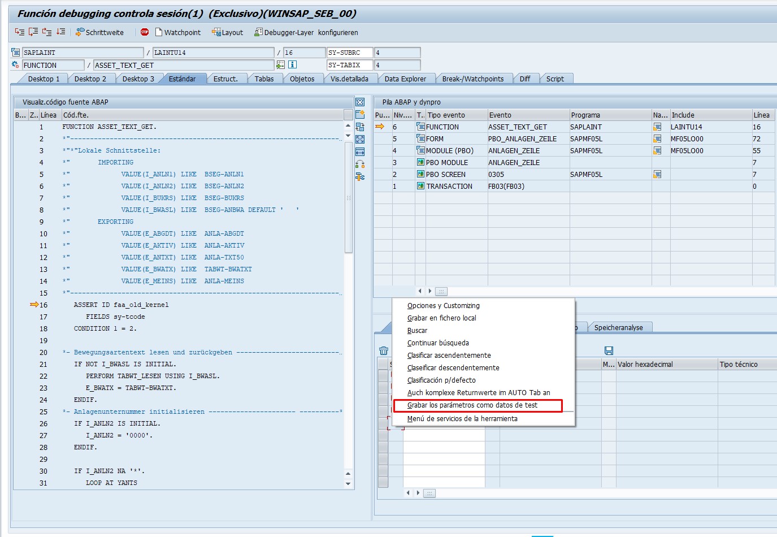Click the Evento column header
777x537 pixels.
pos(528,115)
